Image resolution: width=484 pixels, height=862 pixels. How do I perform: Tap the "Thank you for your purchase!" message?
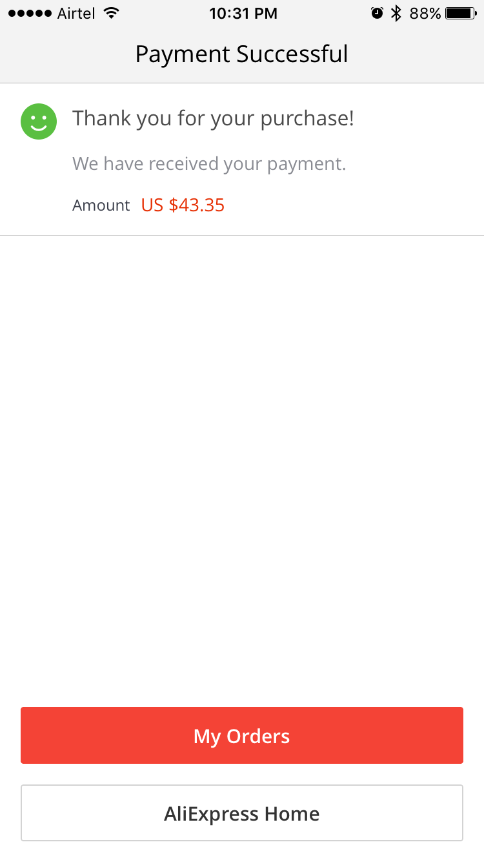click(x=213, y=118)
